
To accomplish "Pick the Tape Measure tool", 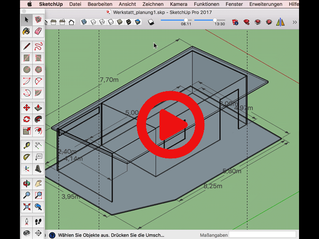I will click(x=27, y=146).
